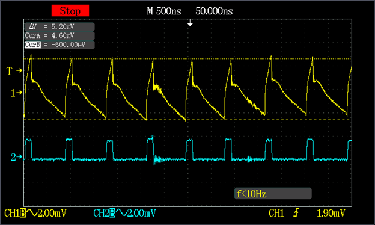Click the CH2 AC coupling symbol

(121, 212)
